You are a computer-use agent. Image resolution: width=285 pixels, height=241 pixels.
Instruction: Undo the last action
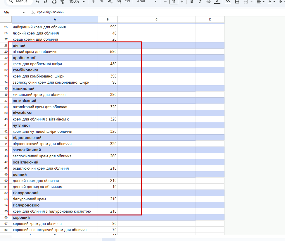(x=37, y=2)
